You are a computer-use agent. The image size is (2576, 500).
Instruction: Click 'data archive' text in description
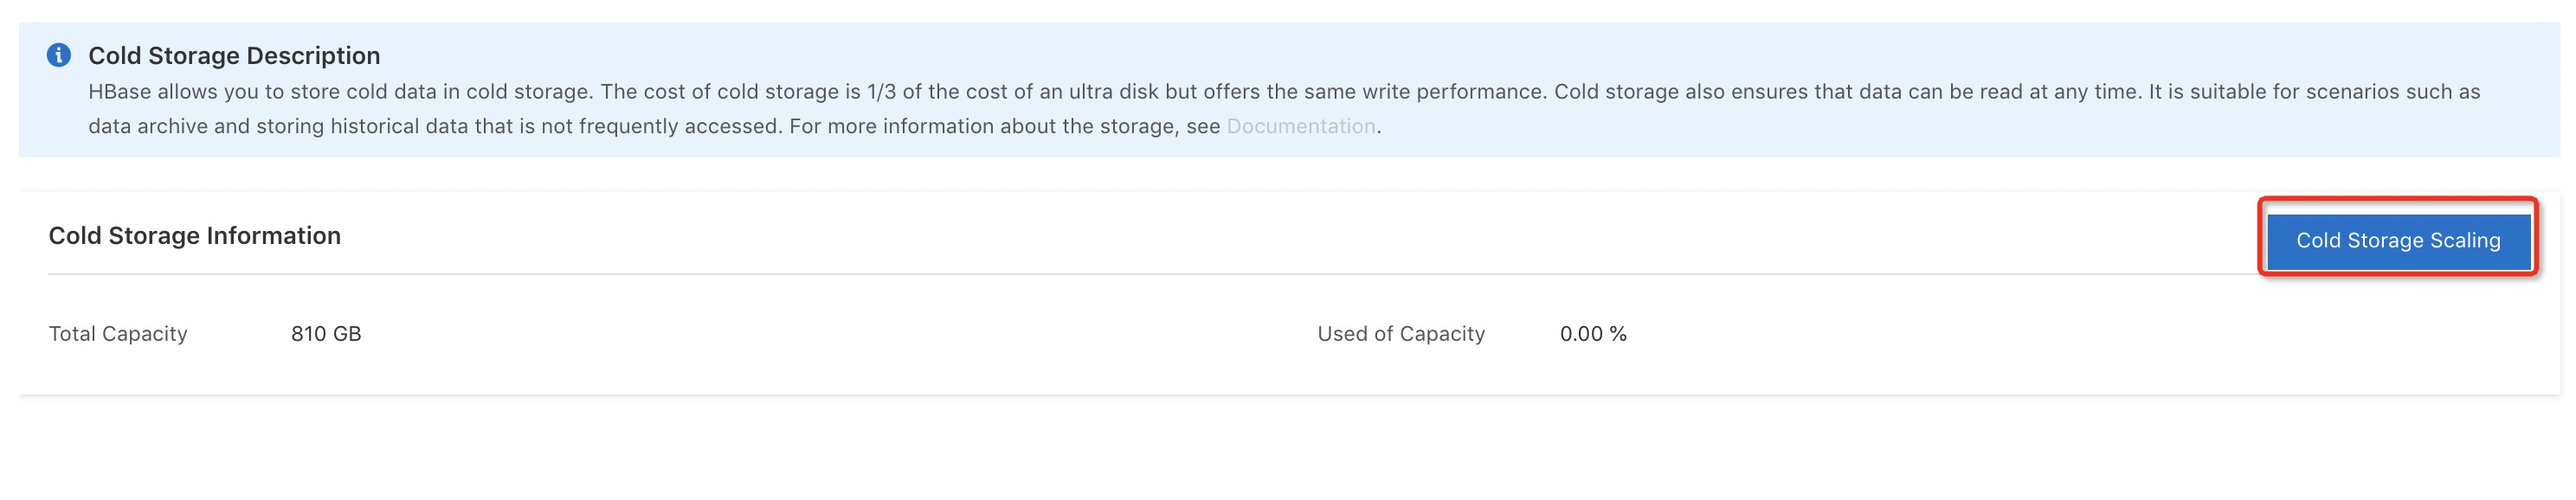(x=148, y=126)
